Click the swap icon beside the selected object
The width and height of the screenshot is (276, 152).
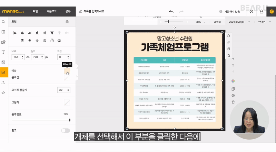coord(229,36)
